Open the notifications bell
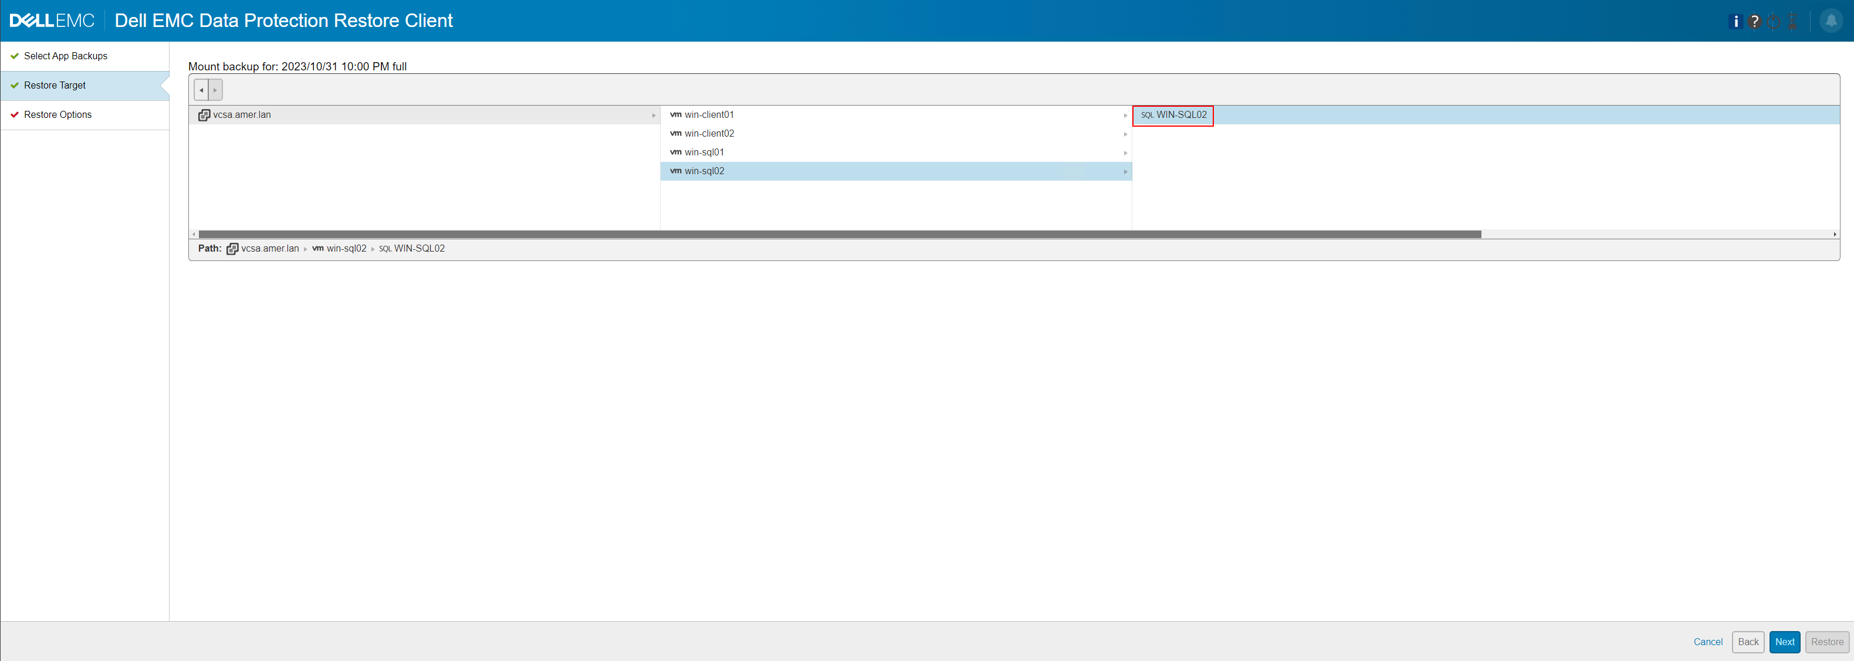Image resolution: width=1854 pixels, height=661 pixels. pyautogui.click(x=1831, y=21)
